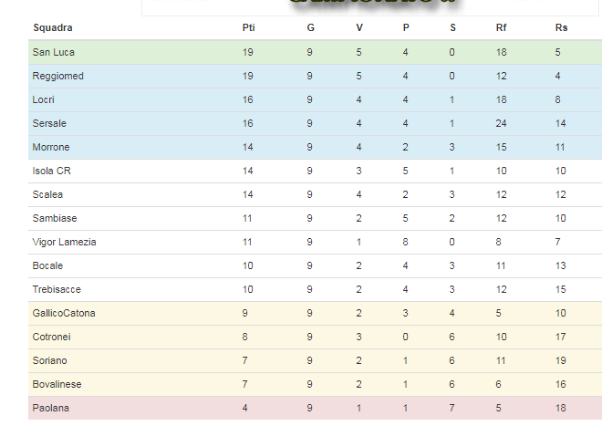Click the Trebisacce team name
This screenshot has width=602, height=426.
(57, 289)
